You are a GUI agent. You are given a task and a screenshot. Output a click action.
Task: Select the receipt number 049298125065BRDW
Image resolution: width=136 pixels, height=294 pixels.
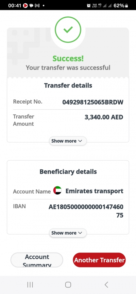[x=93, y=102]
